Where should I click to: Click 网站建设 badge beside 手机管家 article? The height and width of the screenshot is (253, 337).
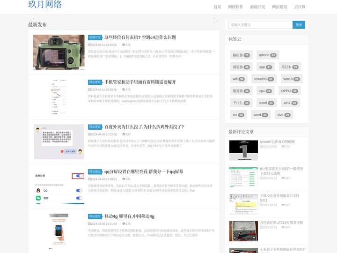pos(95,82)
